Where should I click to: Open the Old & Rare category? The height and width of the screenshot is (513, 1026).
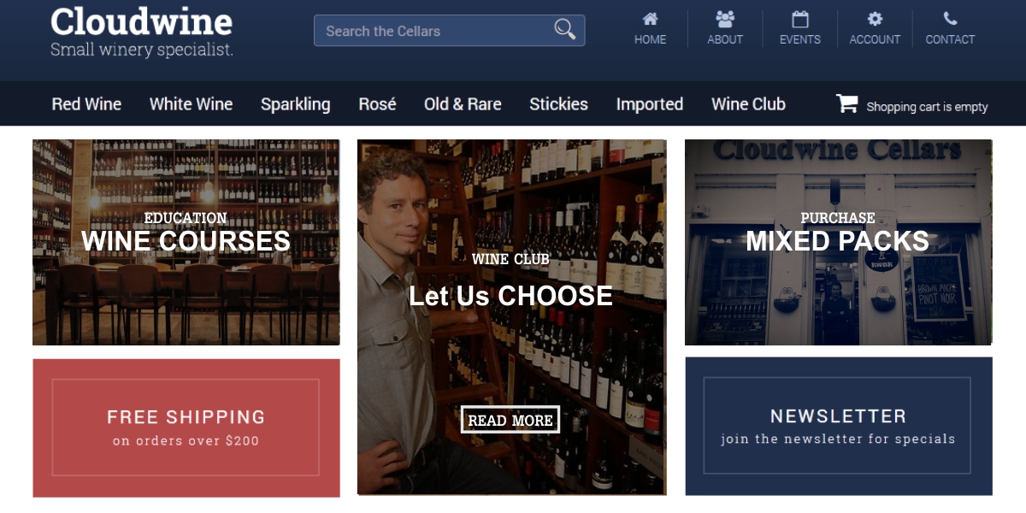click(x=462, y=103)
